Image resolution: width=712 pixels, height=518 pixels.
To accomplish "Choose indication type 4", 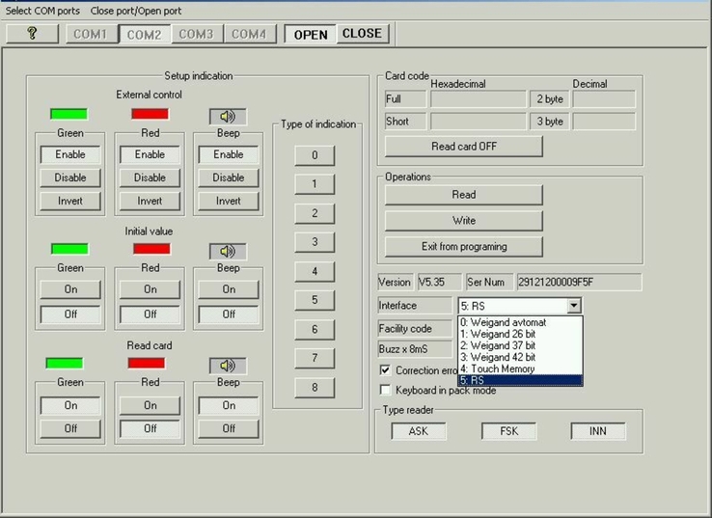I will [315, 271].
